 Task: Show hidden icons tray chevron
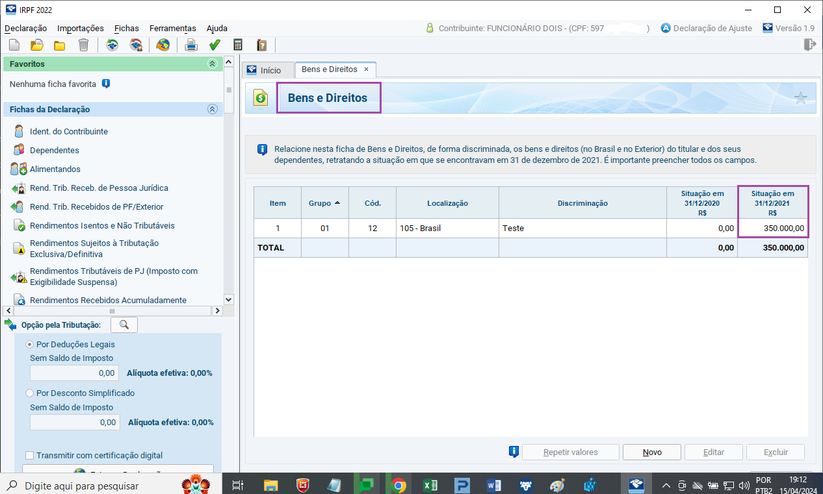point(666,486)
